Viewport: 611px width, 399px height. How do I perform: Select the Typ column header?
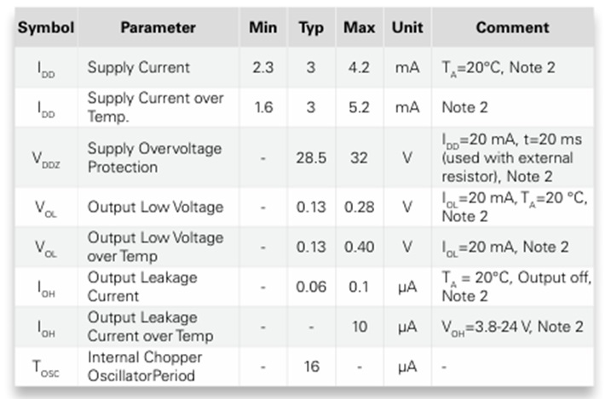tap(311, 28)
